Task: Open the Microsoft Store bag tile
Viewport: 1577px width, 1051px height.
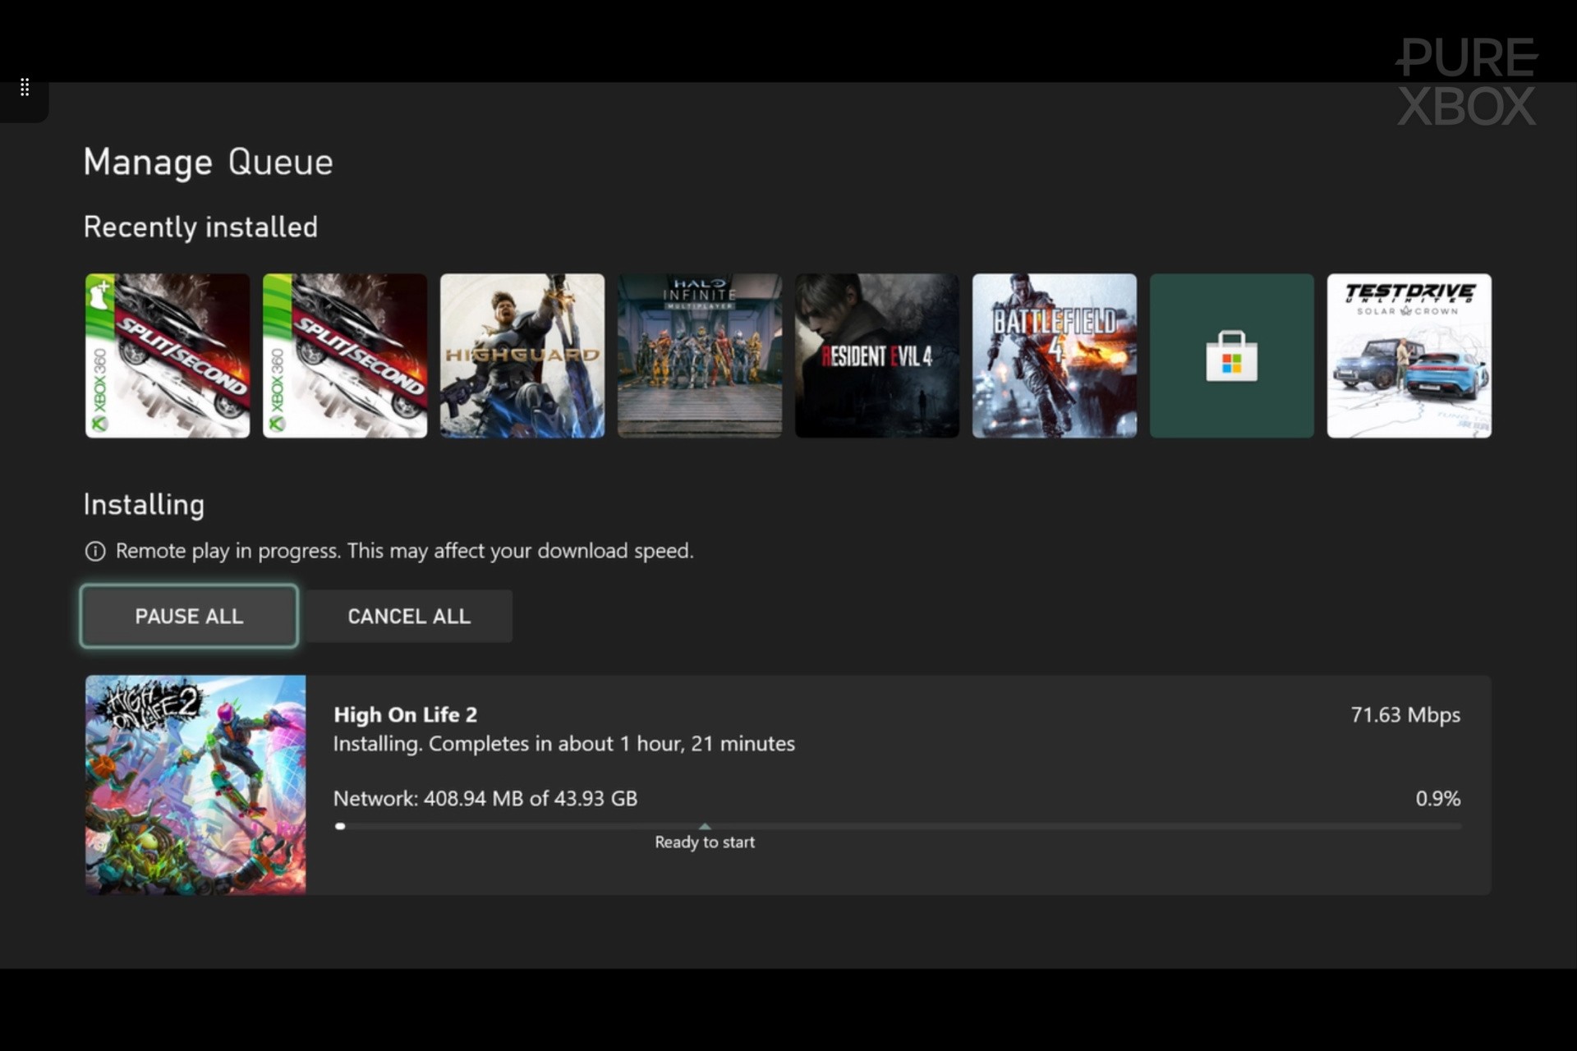Action: pyautogui.click(x=1231, y=356)
